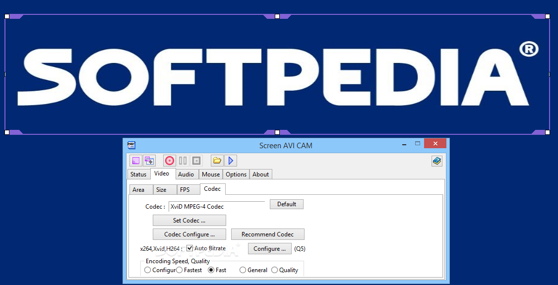Start recording with the red record icon
Screen dimensions: 558x285
[170, 161]
